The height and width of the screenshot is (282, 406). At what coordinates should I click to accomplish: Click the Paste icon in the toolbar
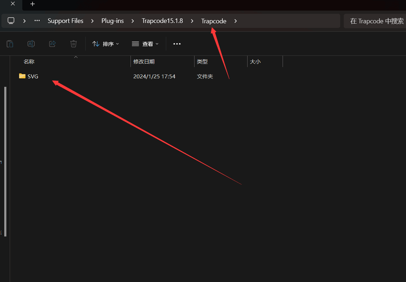click(x=10, y=44)
